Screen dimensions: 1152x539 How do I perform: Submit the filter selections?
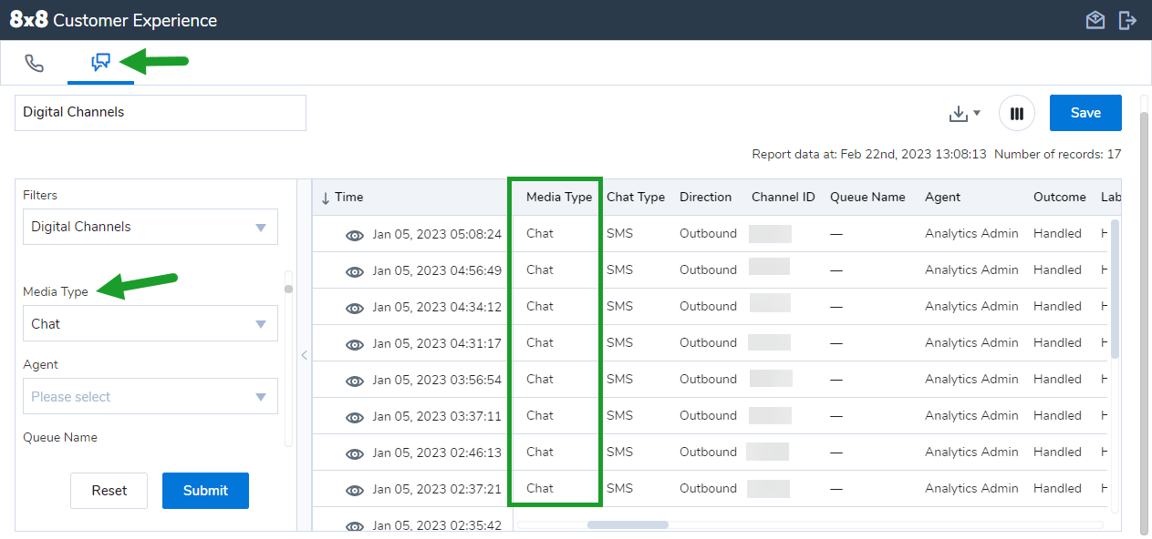[x=205, y=490]
